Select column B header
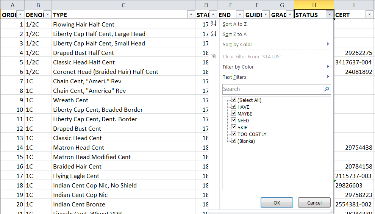Image resolution: width=375 pixels, height=214 pixels. 38,5
